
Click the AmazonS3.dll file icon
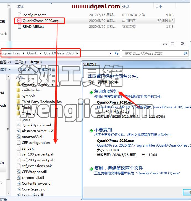19,137
